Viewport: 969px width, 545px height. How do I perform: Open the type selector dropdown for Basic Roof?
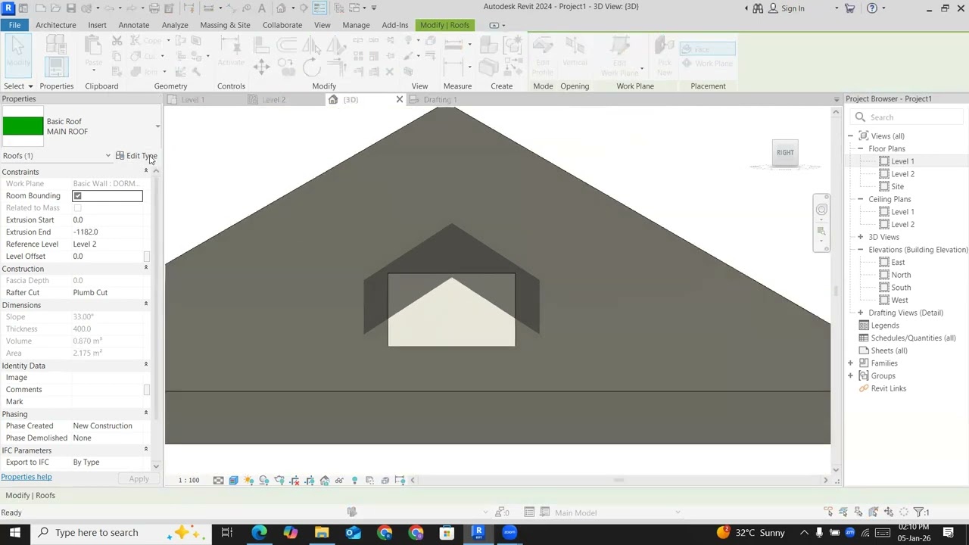click(157, 126)
